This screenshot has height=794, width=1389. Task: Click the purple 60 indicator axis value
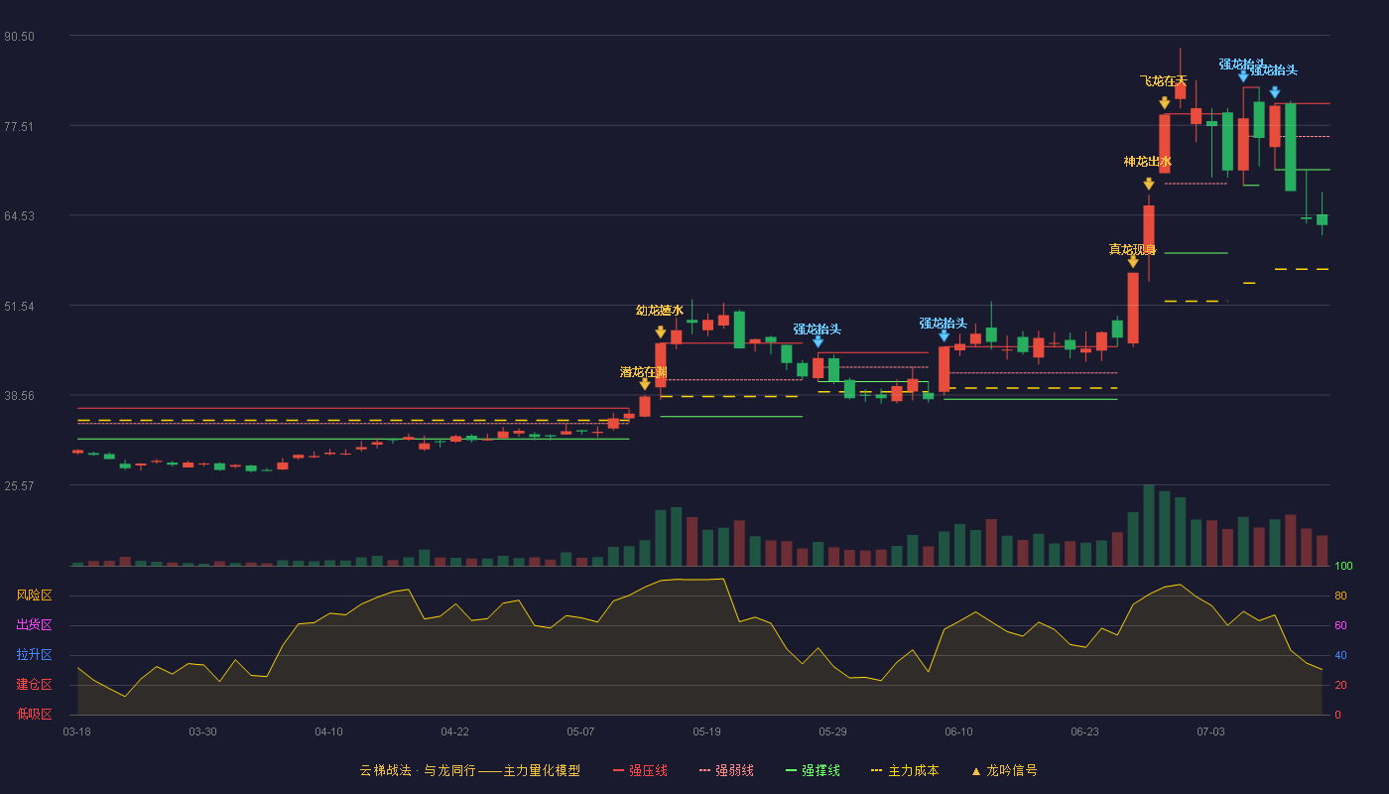click(x=1340, y=625)
